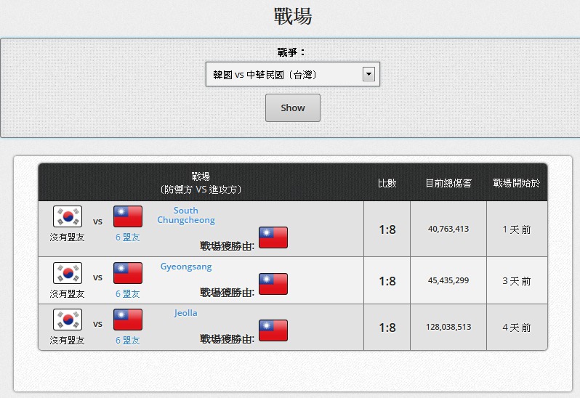The height and width of the screenshot is (398, 580).
Task: Click South Korea flag in Gyeongsang row
Action: point(68,273)
